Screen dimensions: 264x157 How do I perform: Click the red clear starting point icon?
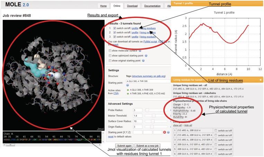click(165, 132)
